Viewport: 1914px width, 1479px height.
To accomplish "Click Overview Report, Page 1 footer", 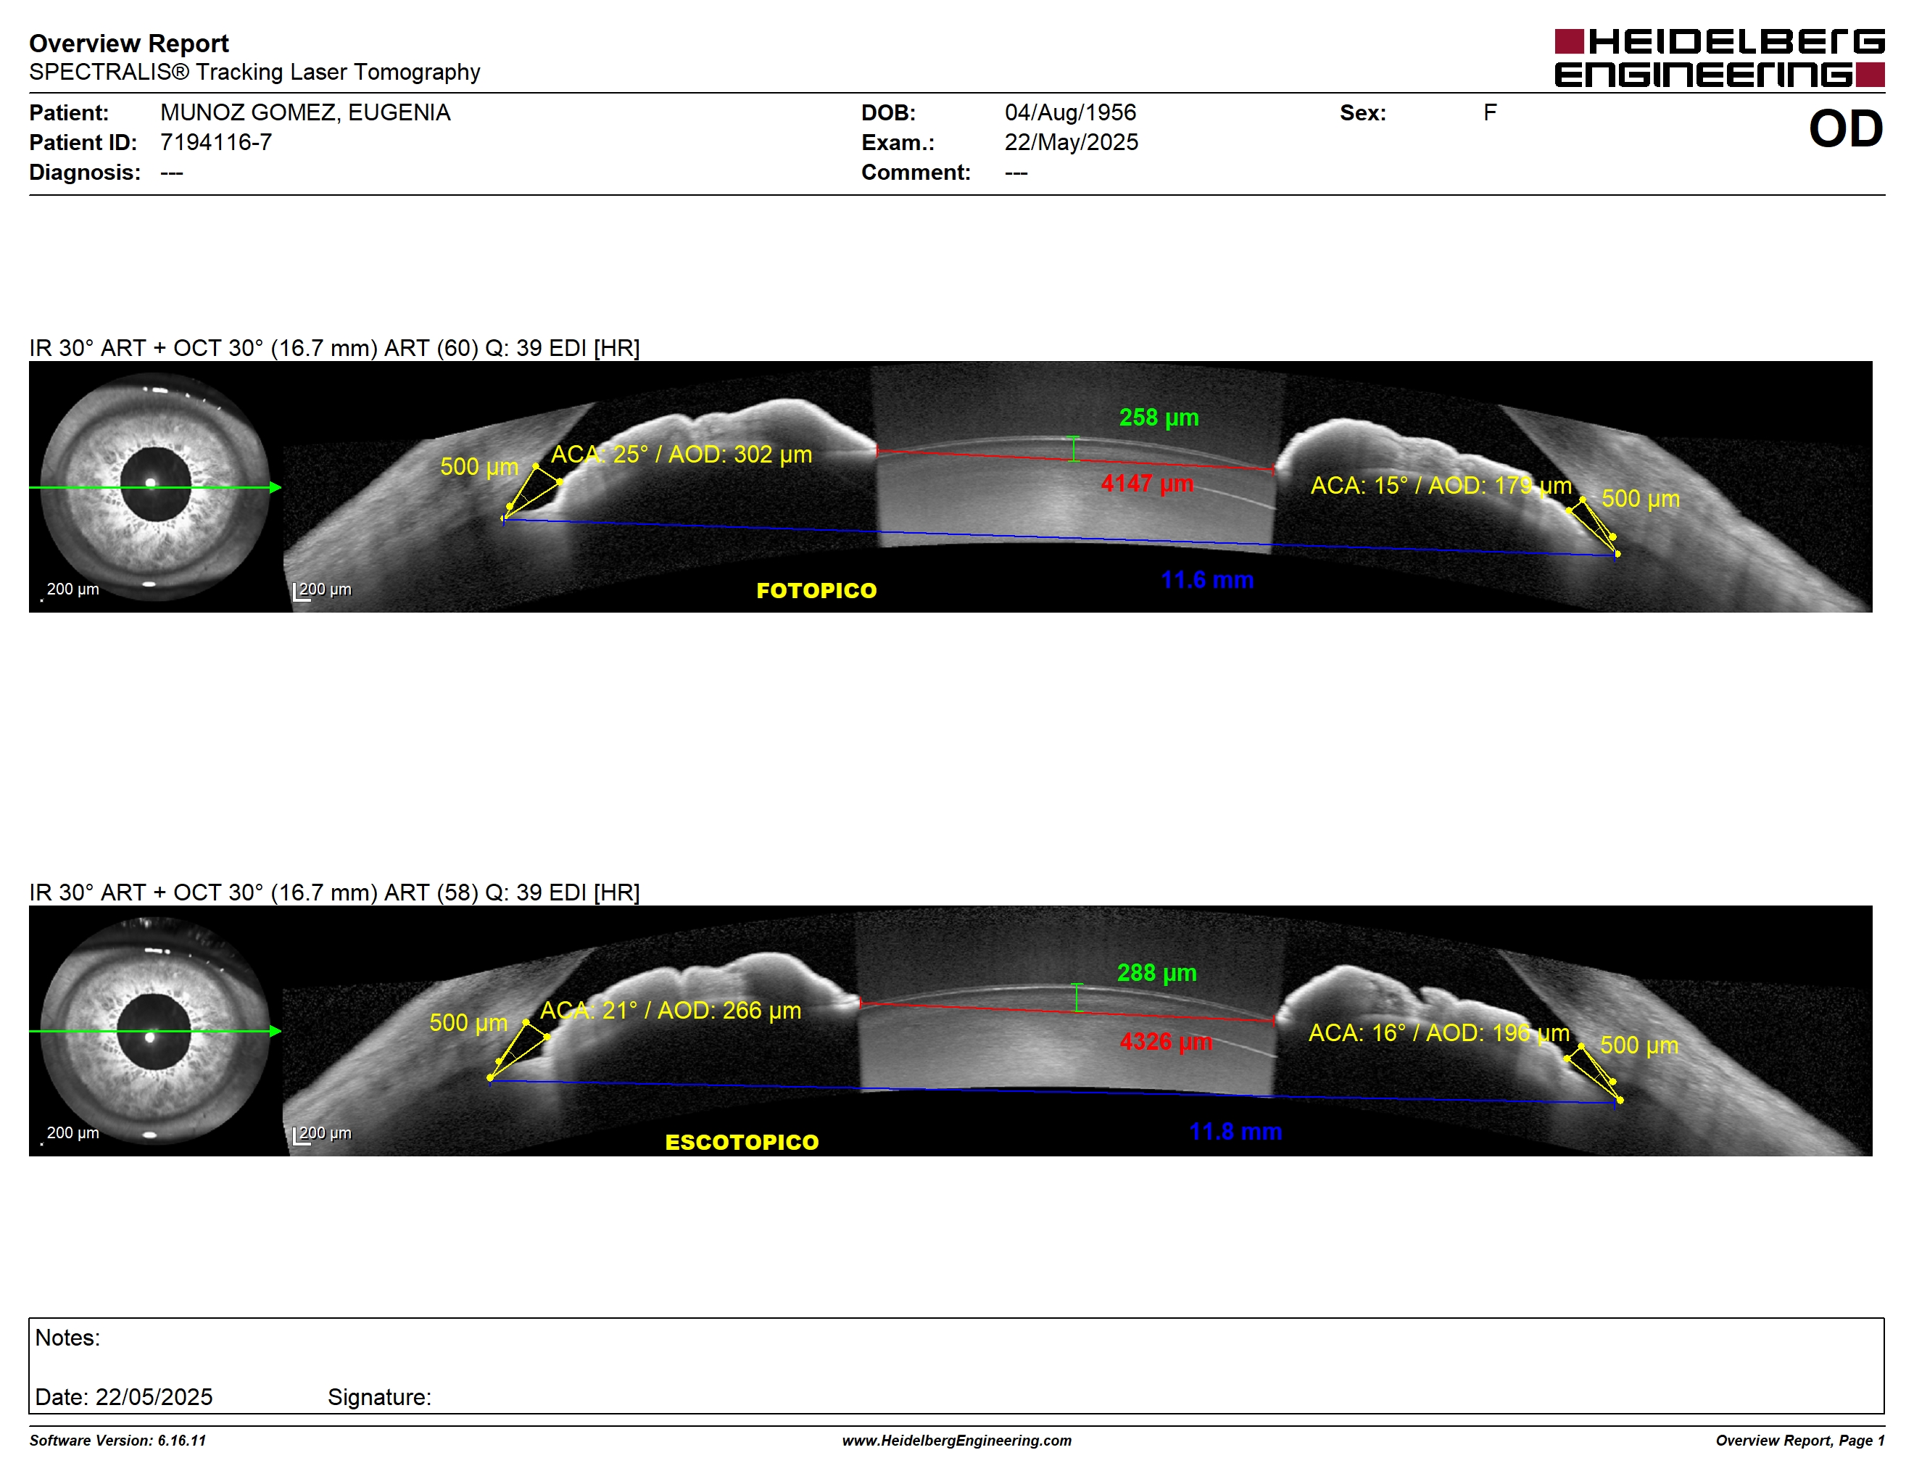I will click(1800, 1441).
